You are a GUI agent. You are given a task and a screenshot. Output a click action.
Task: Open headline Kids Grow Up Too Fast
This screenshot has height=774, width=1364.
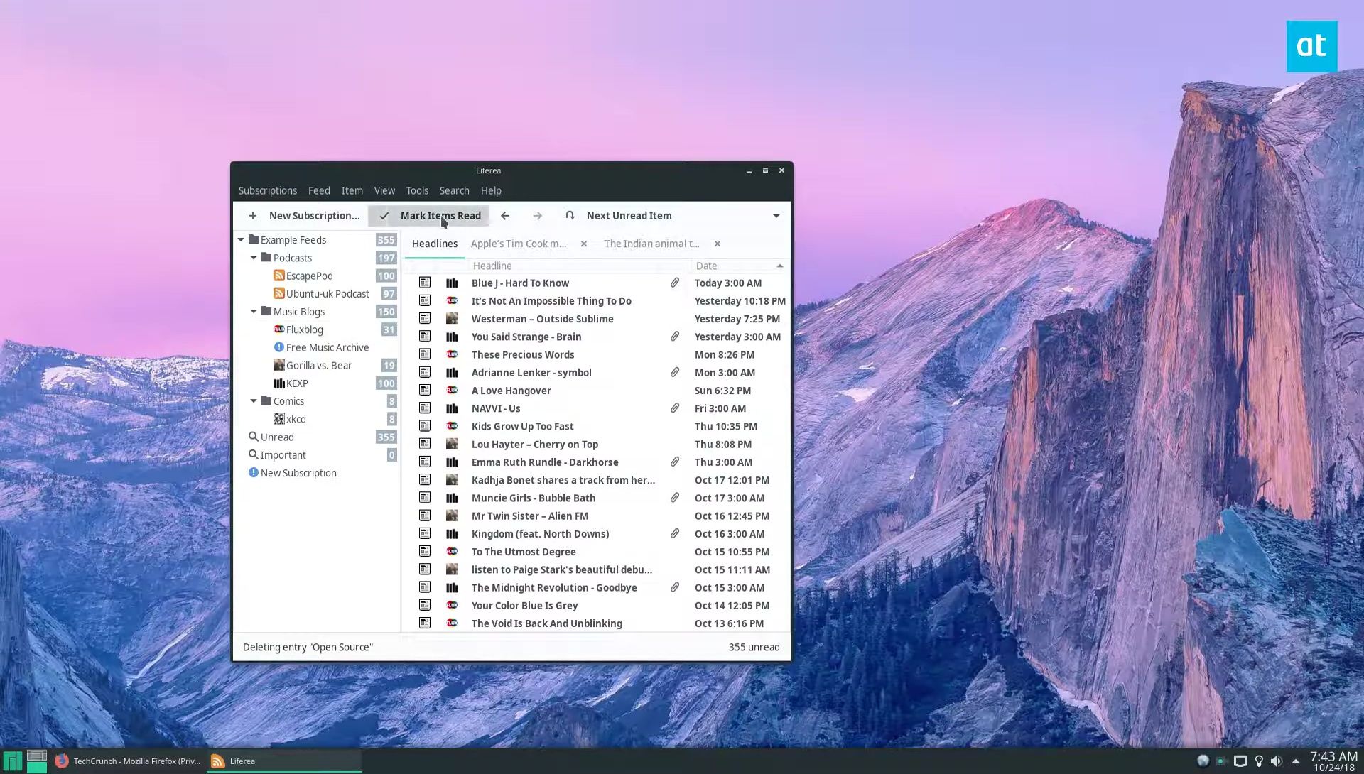522,426
